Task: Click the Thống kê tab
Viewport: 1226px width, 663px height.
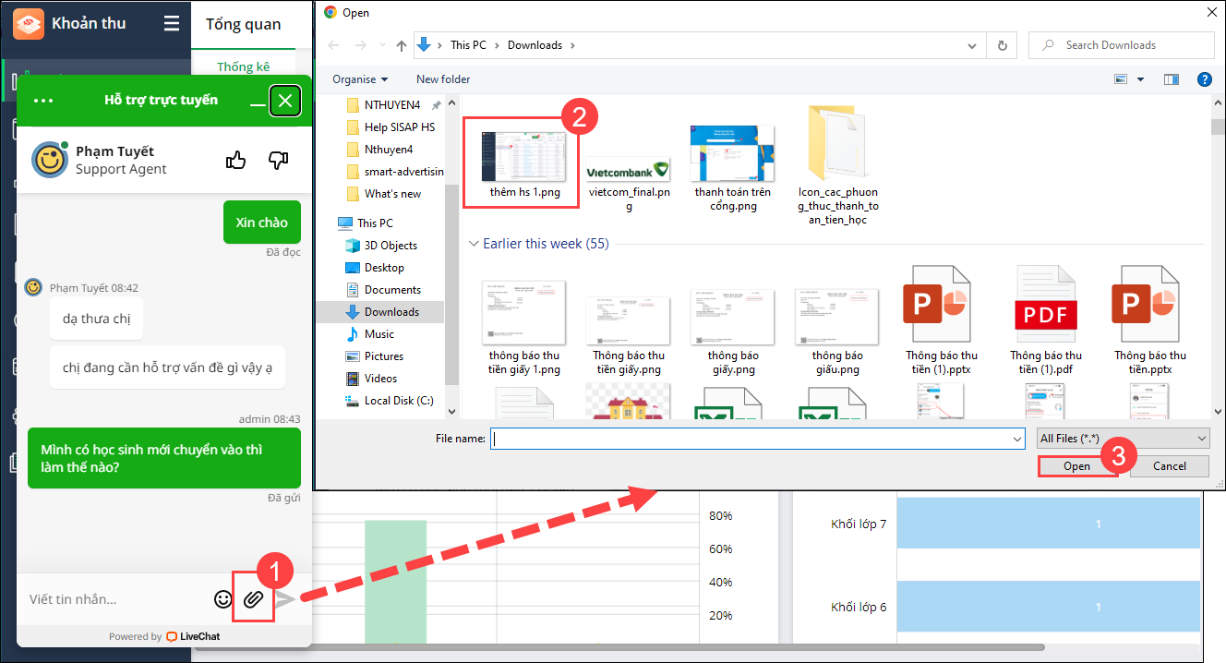Action: click(243, 66)
